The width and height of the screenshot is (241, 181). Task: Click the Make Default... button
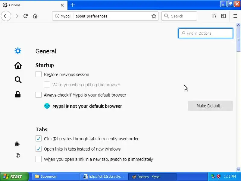210,106
